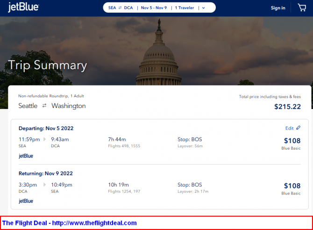Click the pencil icon next to Edit
The width and height of the screenshot is (313, 230).
click(x=298, y=128)
